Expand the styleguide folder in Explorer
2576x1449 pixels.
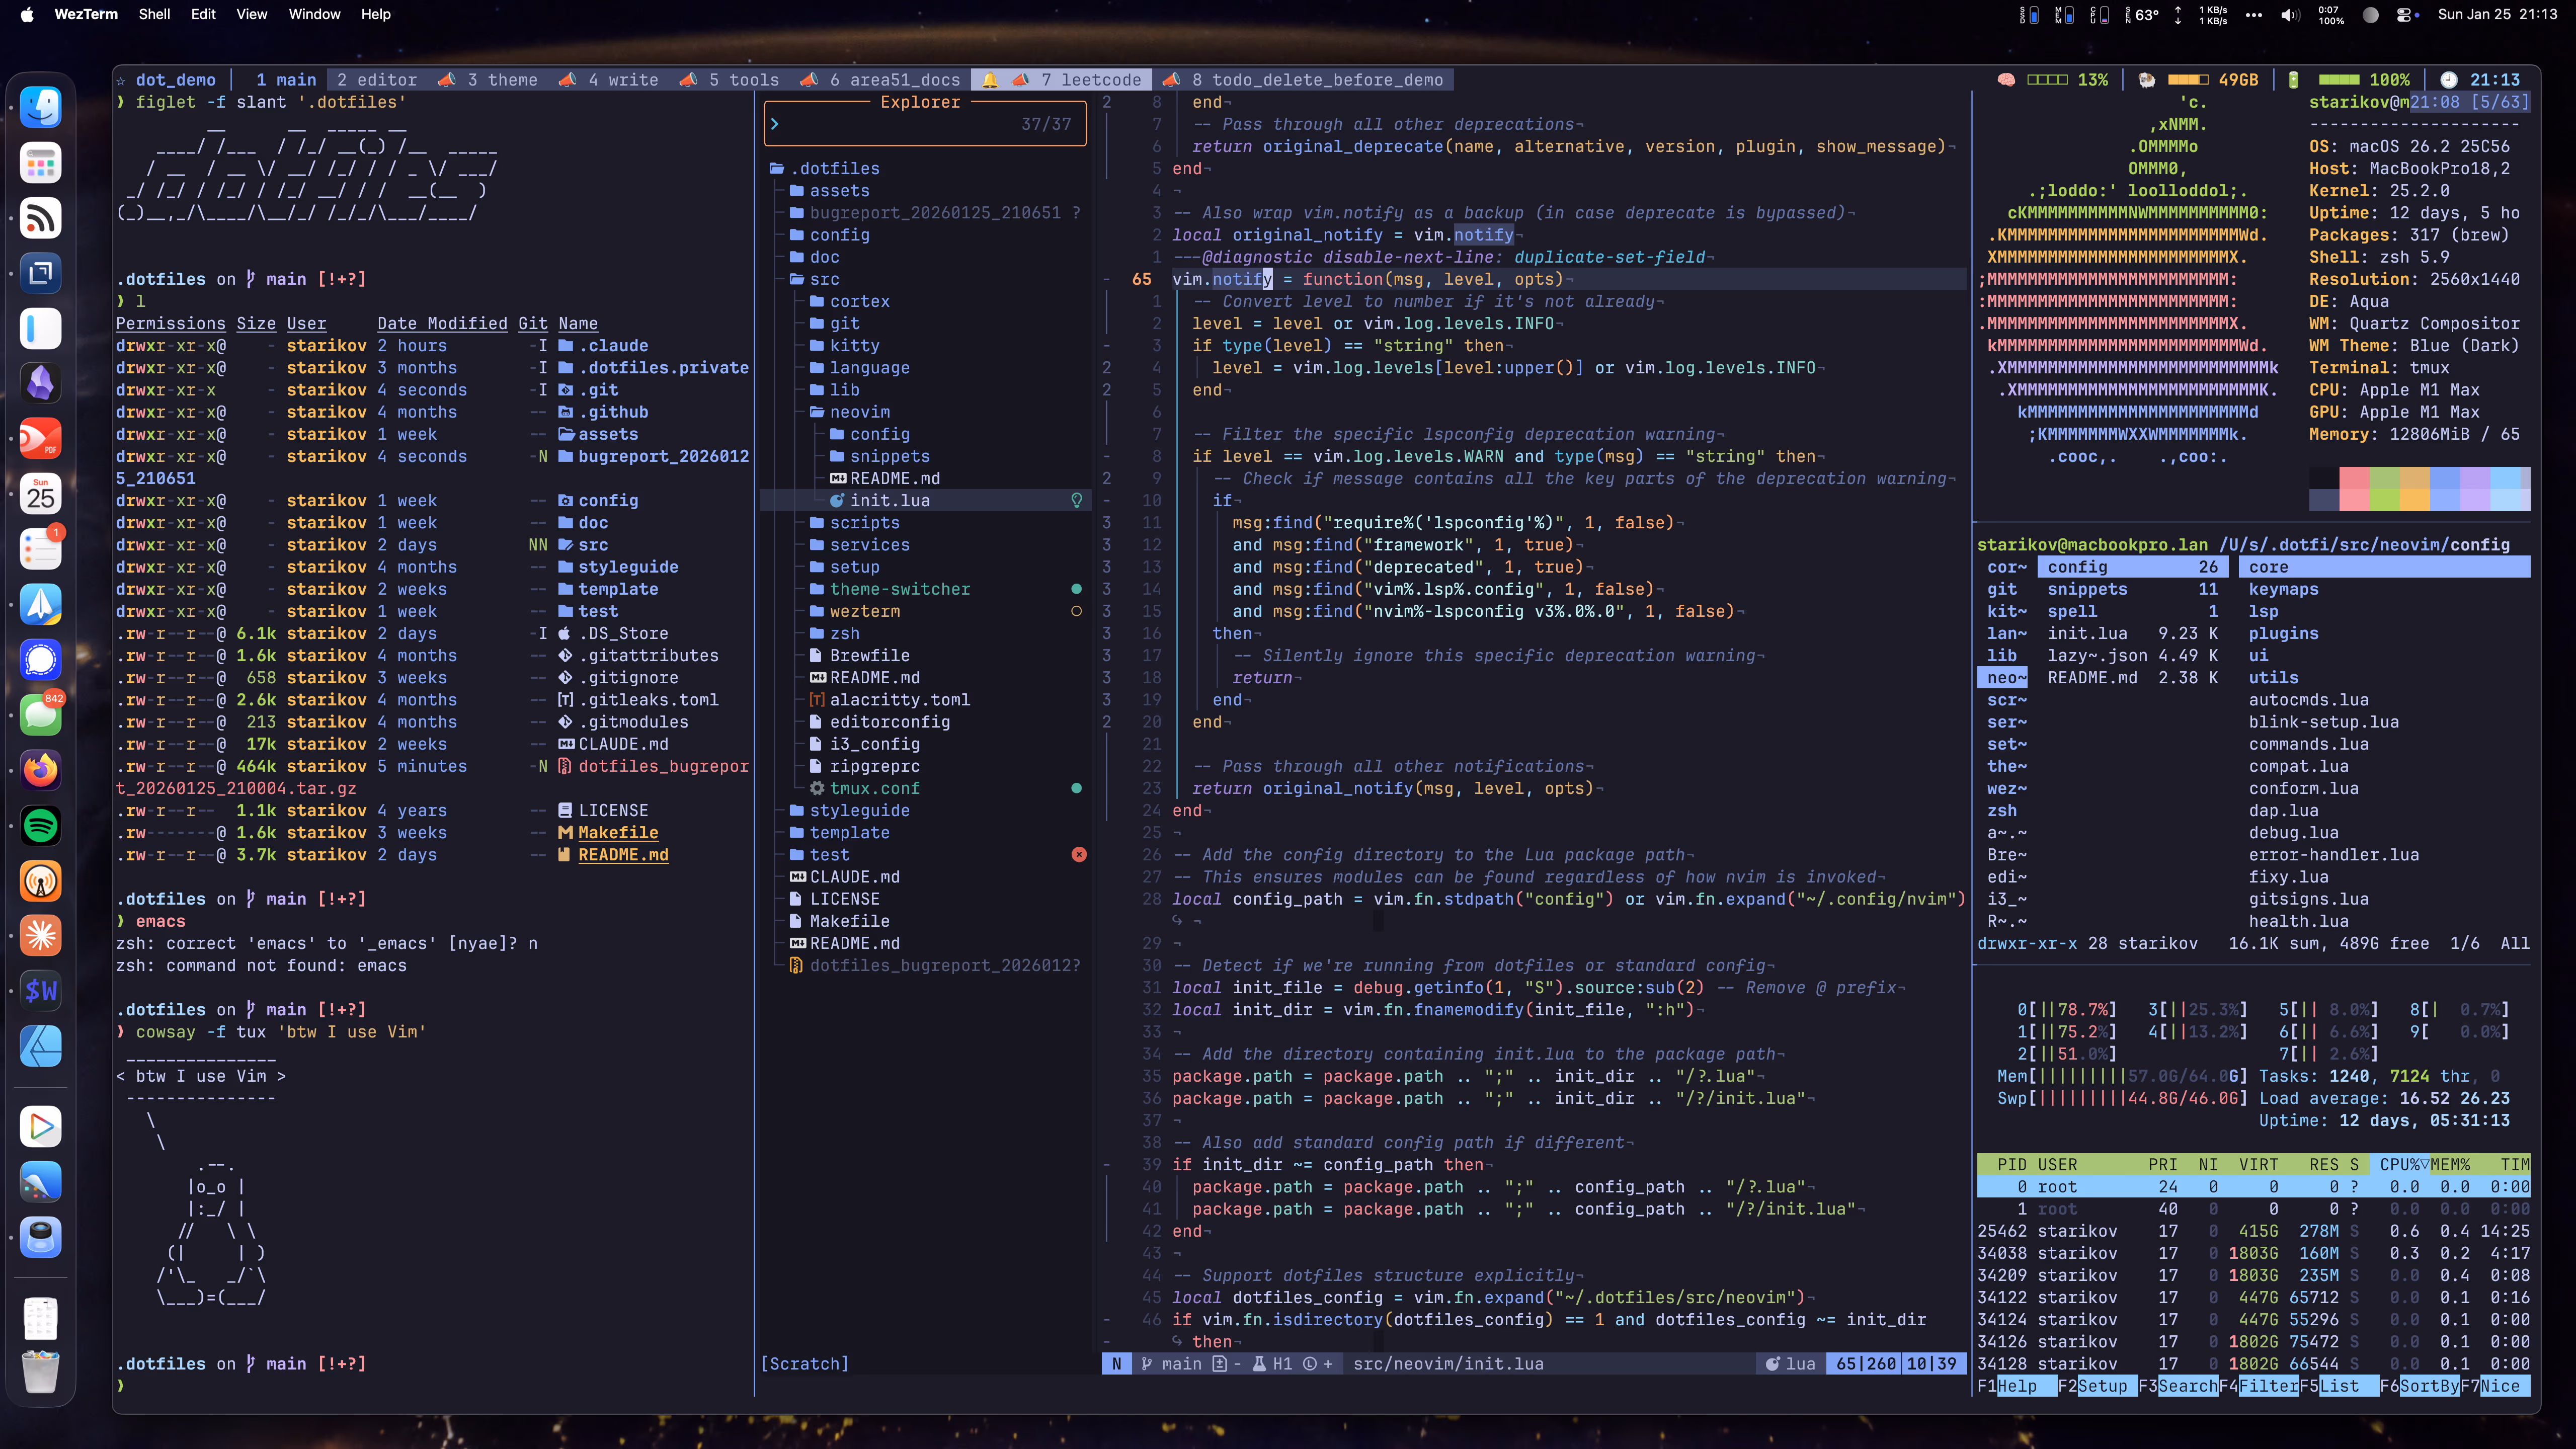tap(850, 811)
